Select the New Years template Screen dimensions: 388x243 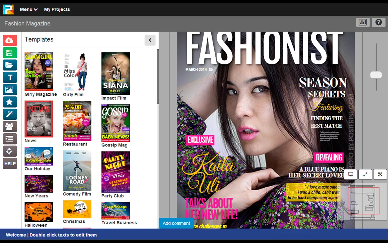[39, 184]
